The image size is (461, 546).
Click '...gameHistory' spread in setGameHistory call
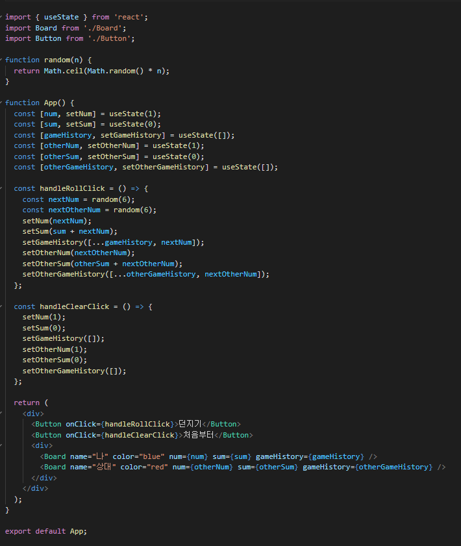click(x=122, y=242)
